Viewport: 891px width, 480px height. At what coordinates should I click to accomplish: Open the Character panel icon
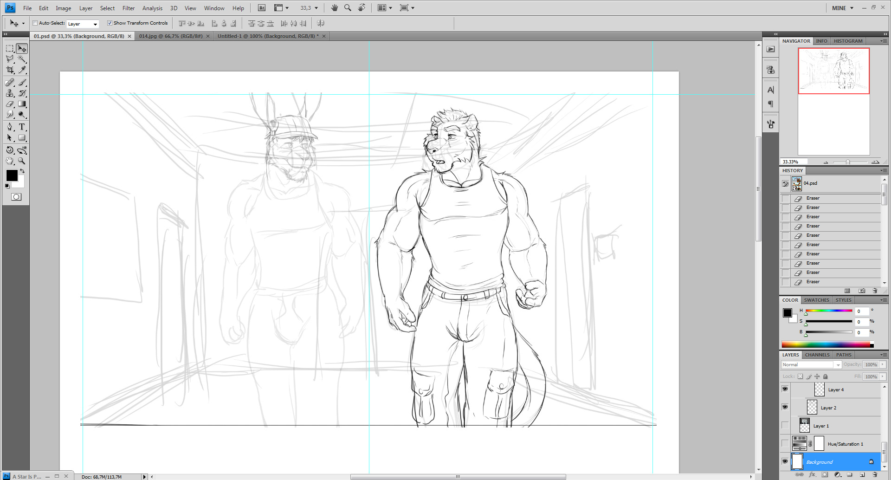coord(771,90)
